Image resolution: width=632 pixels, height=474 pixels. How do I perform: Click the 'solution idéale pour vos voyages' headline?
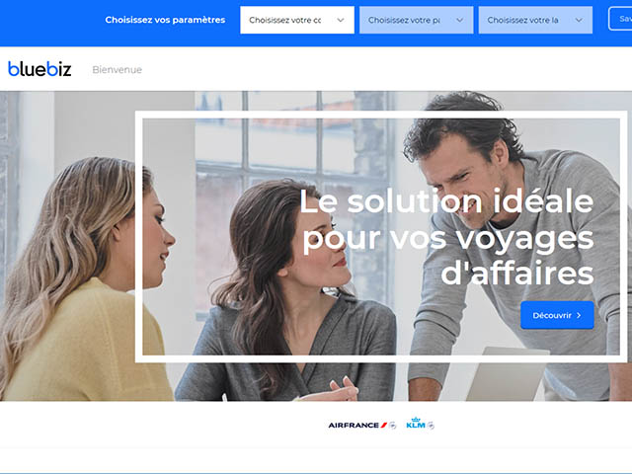click(447, 237)
